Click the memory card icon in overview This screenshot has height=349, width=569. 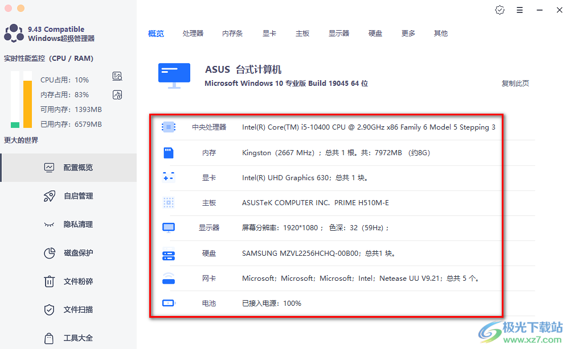(168, 152)
